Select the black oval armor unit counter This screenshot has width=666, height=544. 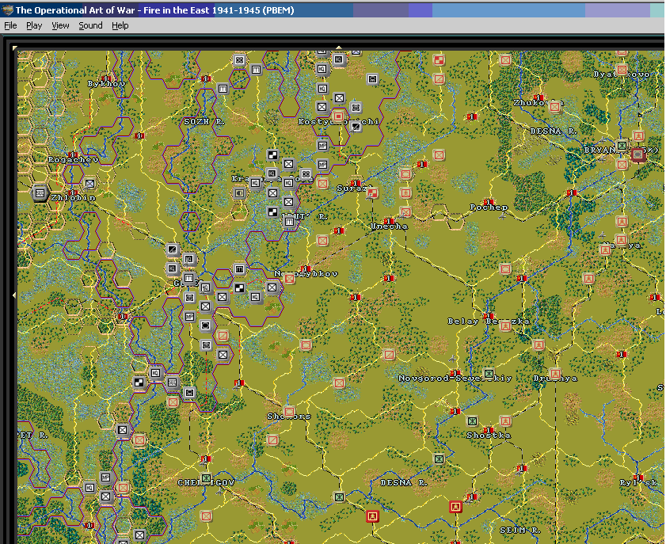[x=206, y=325]
